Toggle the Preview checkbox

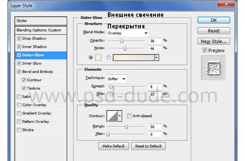pos(205,50)
